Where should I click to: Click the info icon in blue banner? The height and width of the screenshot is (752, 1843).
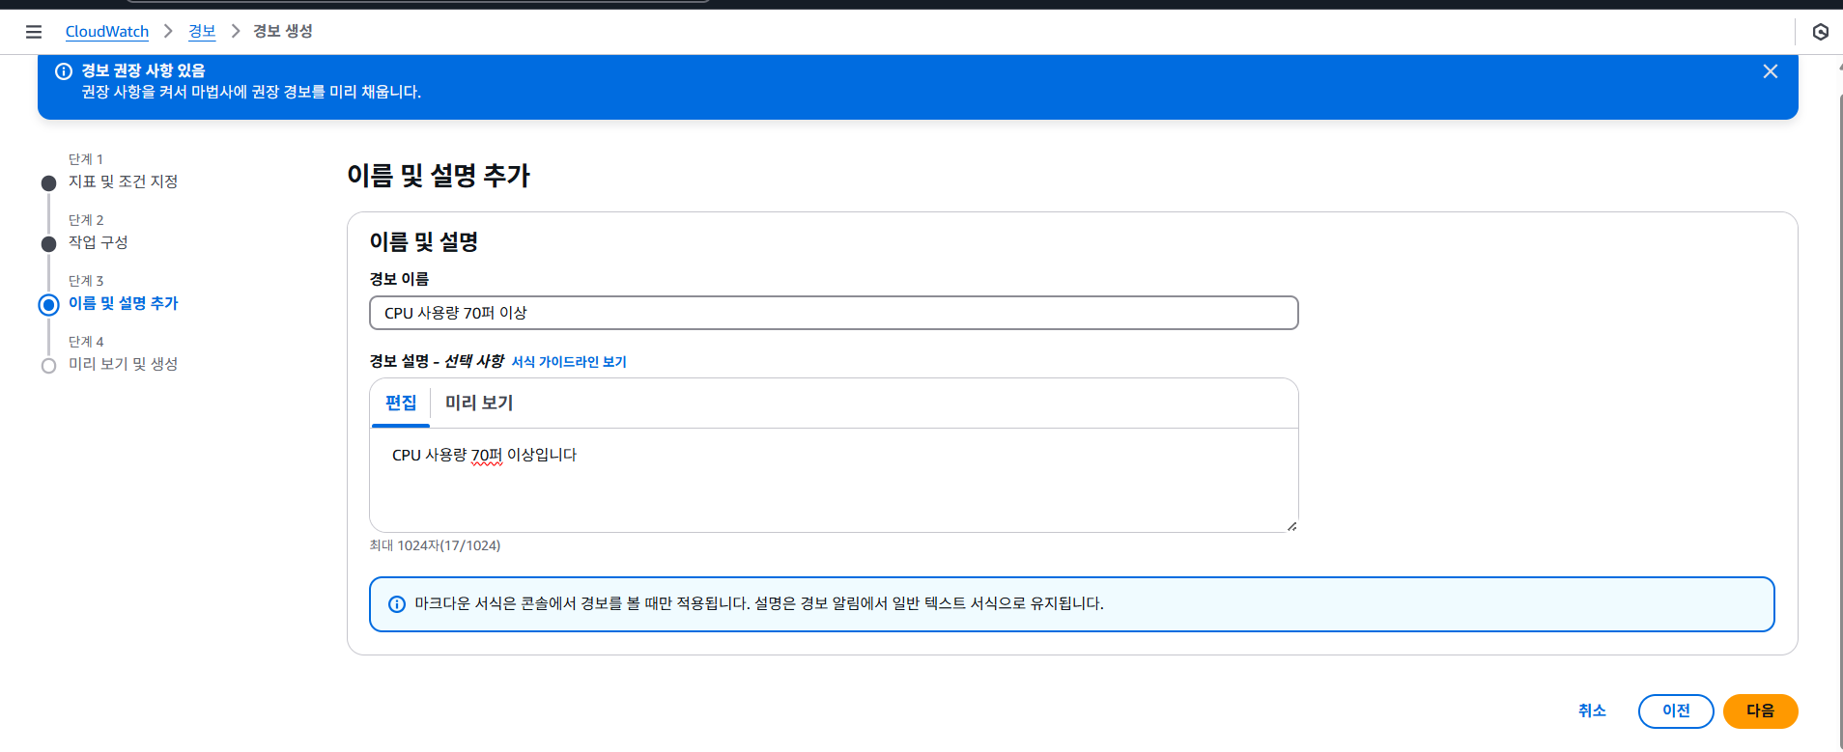(x=64, y=71)
